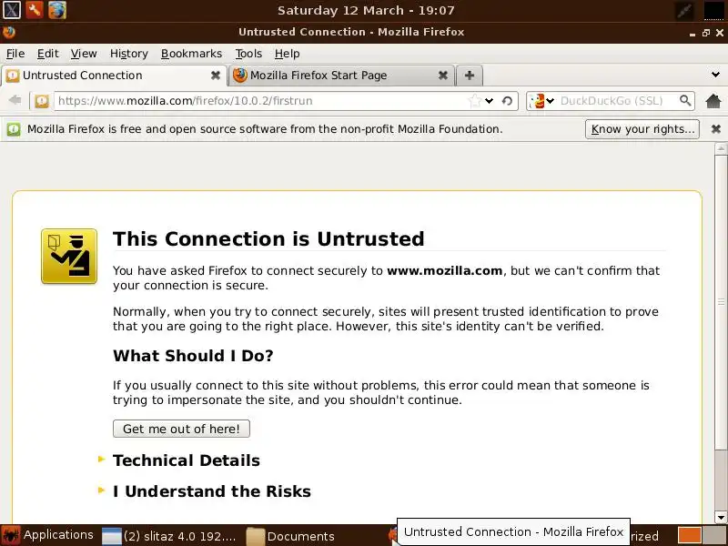Reload the page with the reload icon
The height and width of the screenshot is (546, 728).
507,101
